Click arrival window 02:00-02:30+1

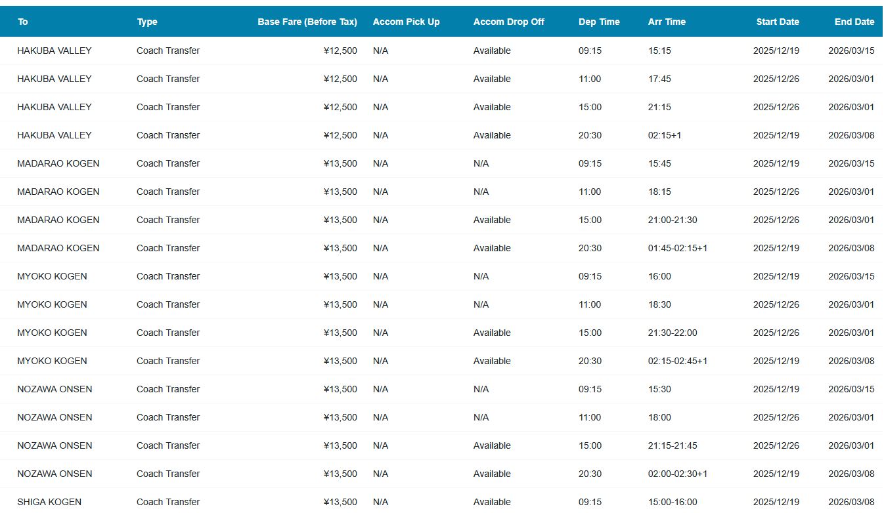(x=678, y=474)
